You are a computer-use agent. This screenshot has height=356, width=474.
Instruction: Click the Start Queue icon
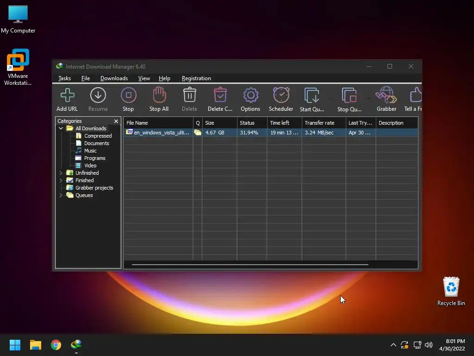tap(312, 95)
